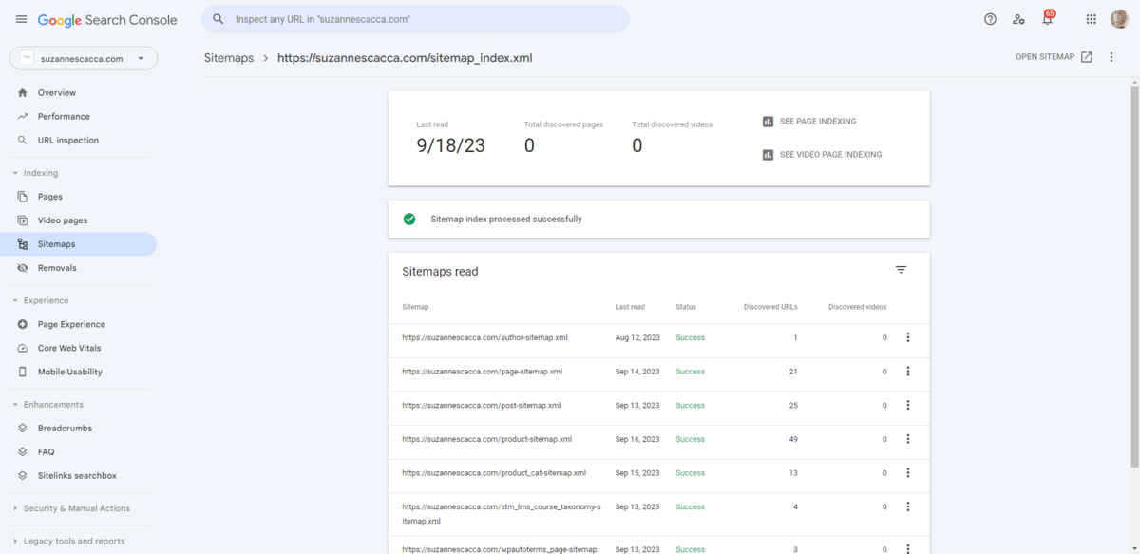The width and height of the screenshot is (1140, 554).
Task: Open the suzannescacca.com property selector
Action: tap(84, 58)
